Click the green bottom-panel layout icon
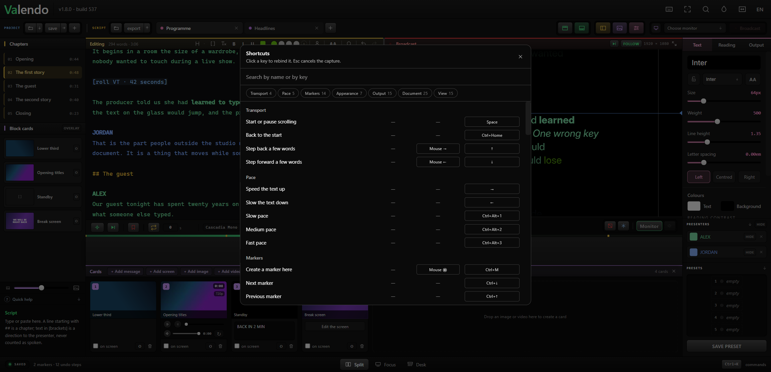Viewport: 771px width, 372px height. (x=582, y=28)
